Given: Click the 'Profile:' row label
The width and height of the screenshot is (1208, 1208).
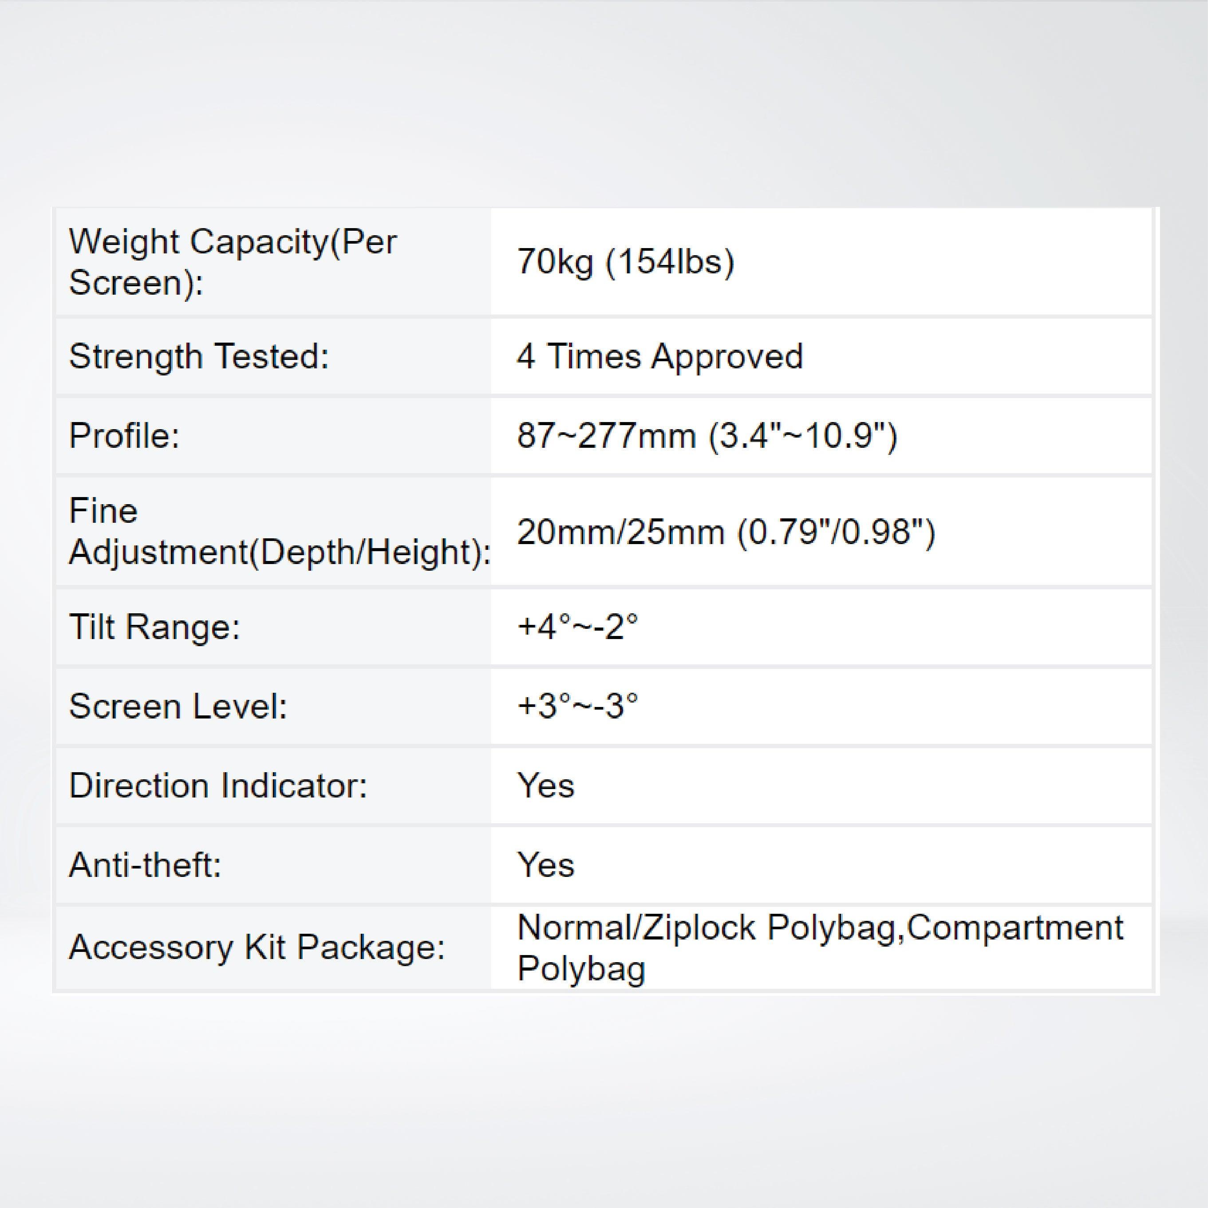Looking at the screenshot, I should tap(124, 435).
